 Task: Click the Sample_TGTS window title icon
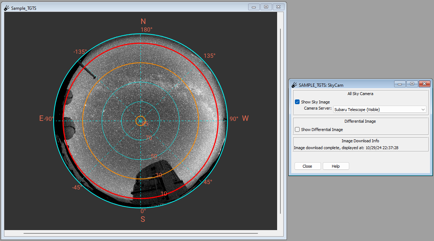coord(7,8)
